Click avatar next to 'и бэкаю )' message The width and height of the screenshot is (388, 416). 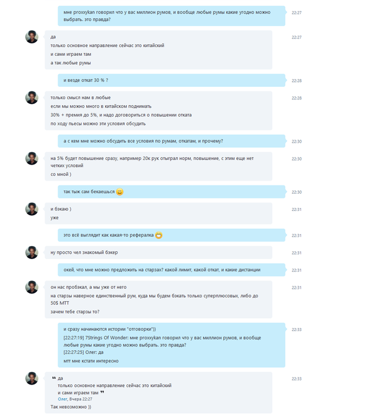(x=32, y=209)
